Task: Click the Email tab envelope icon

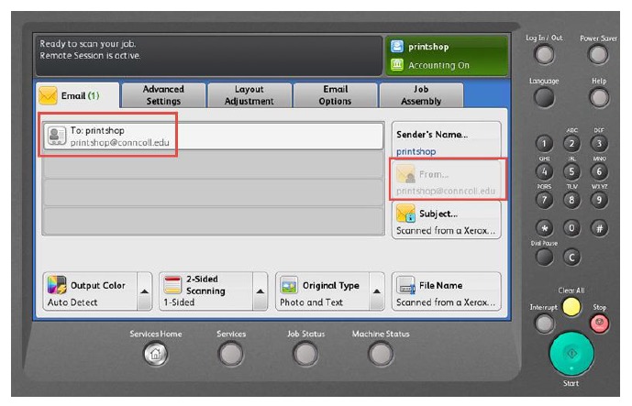Action: coord(48,96)
